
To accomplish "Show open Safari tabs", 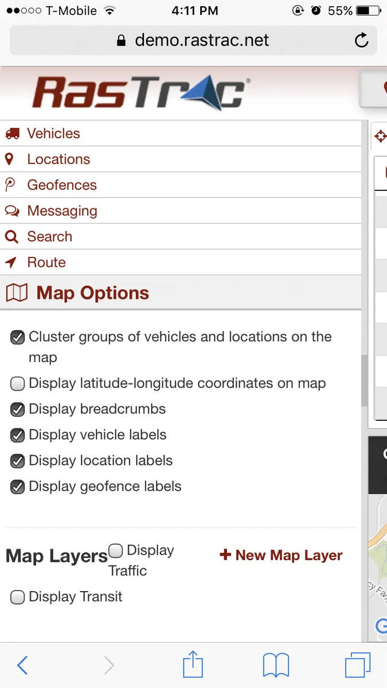I will 358,666.
